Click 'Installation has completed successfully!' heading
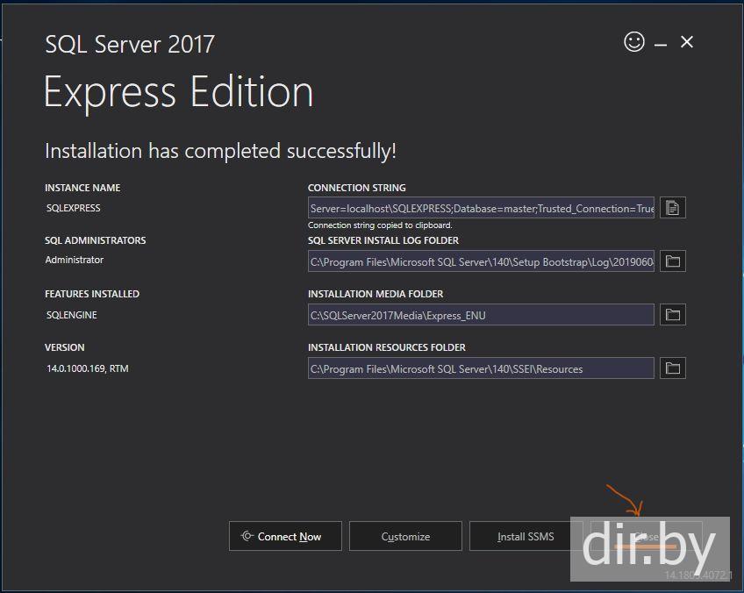 pos(220,152)
